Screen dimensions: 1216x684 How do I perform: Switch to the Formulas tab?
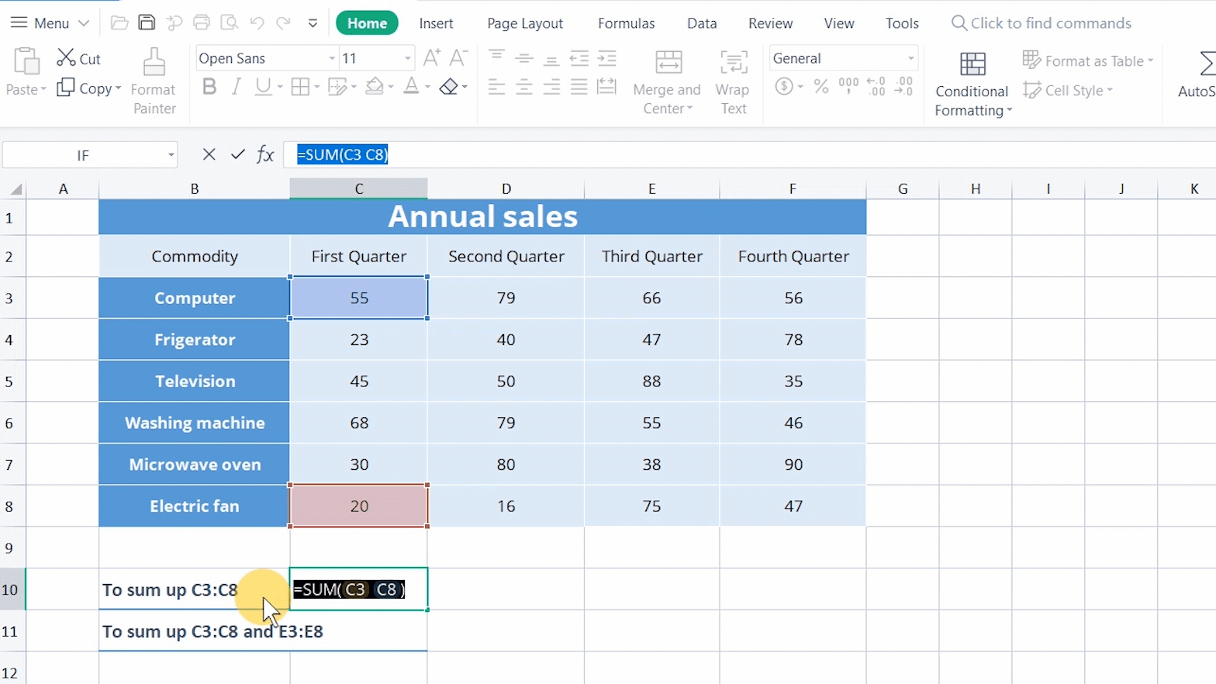[x=626, y=23]
